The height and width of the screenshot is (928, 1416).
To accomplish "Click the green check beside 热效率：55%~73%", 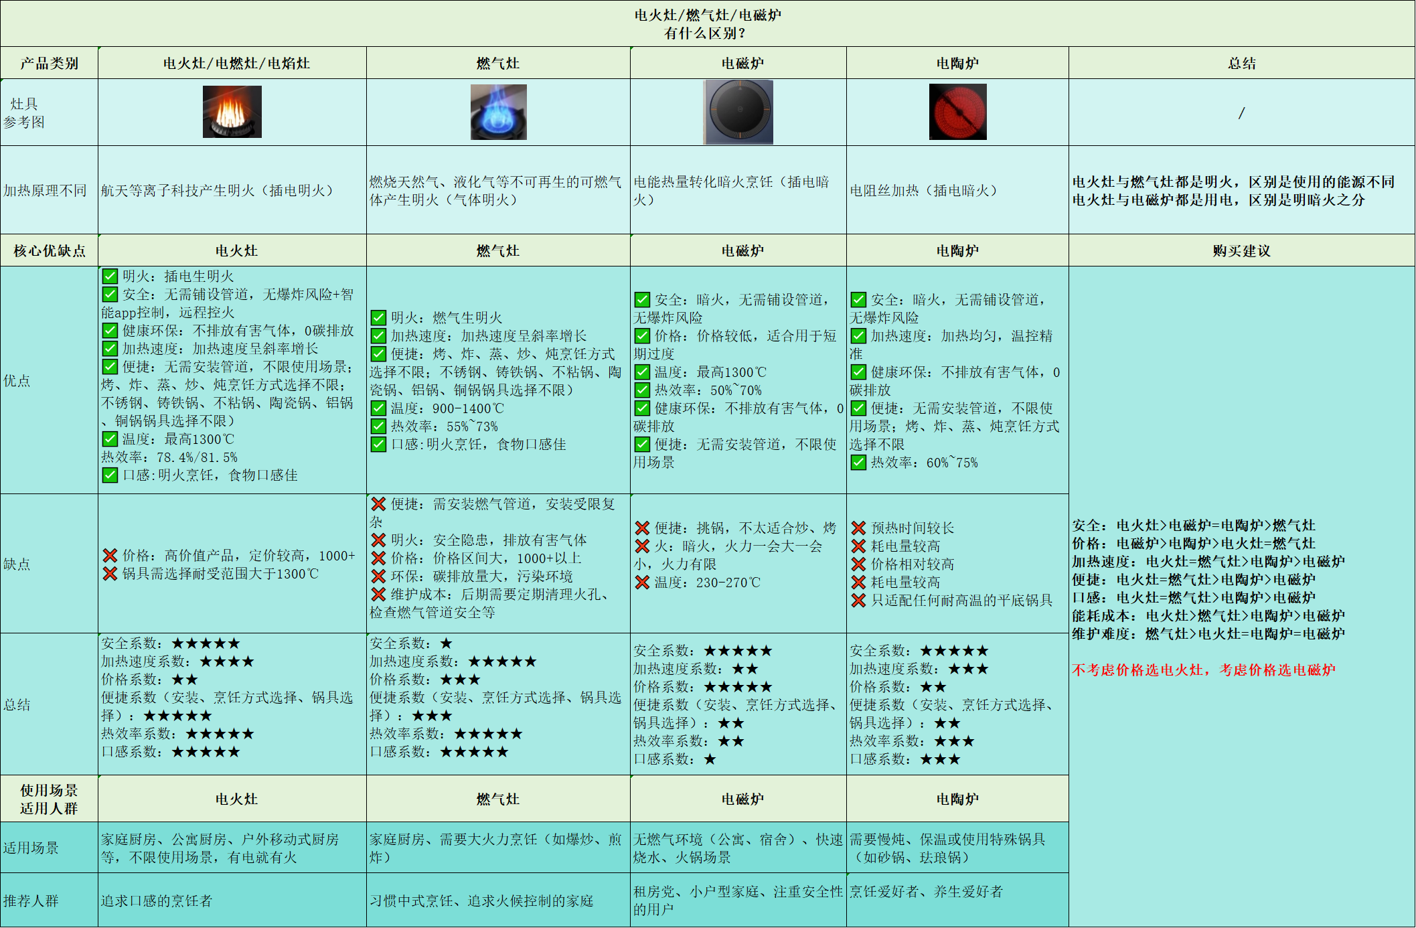I will coord(378,426).
